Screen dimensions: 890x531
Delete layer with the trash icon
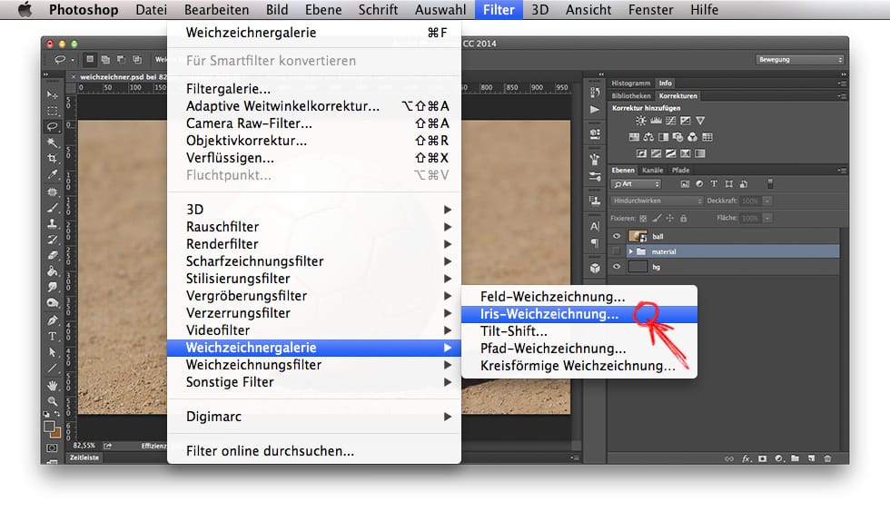point(827,458)
